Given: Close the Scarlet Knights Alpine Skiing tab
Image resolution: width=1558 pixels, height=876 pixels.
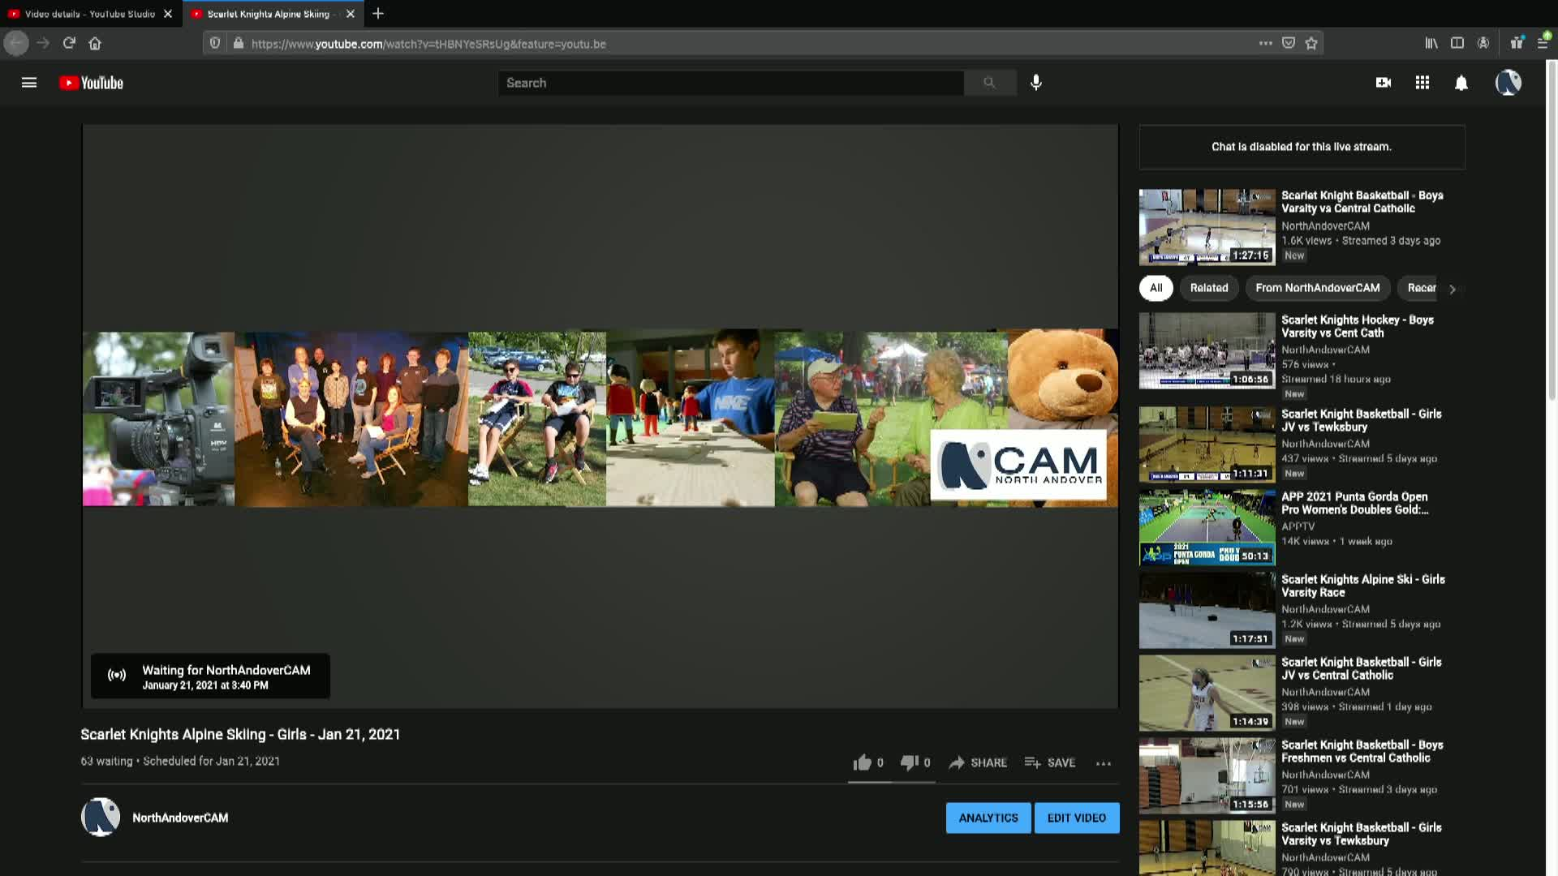Looking at the screenshot, I should (x=351, y=14).
